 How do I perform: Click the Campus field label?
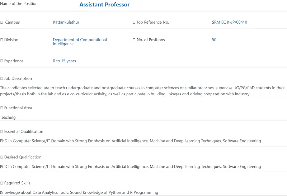13,22
